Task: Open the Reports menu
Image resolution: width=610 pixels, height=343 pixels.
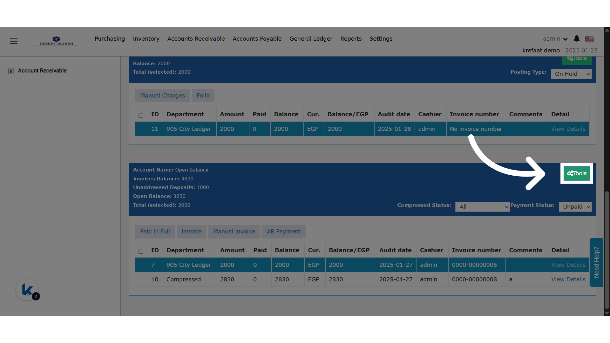Action: (351, 39)
